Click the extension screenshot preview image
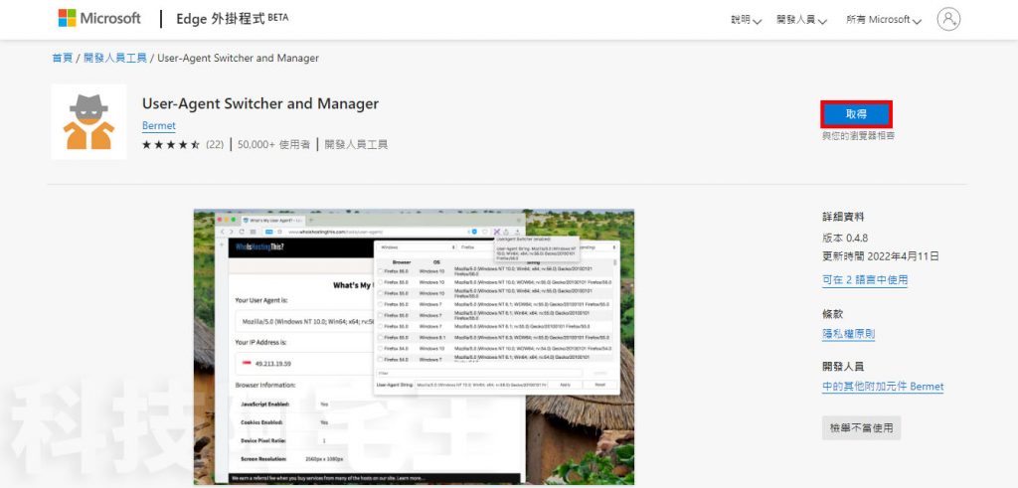The width and height of the screenshot is (1018, 488). [x=414, y=347]
